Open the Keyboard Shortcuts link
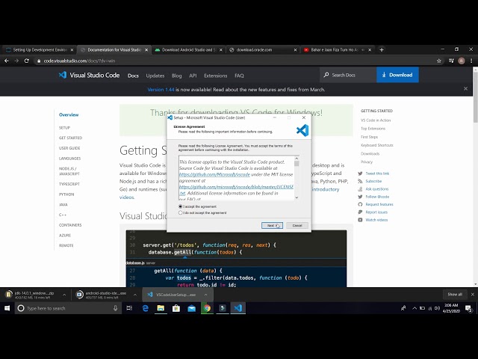478x359 pixels. (376, 145)
